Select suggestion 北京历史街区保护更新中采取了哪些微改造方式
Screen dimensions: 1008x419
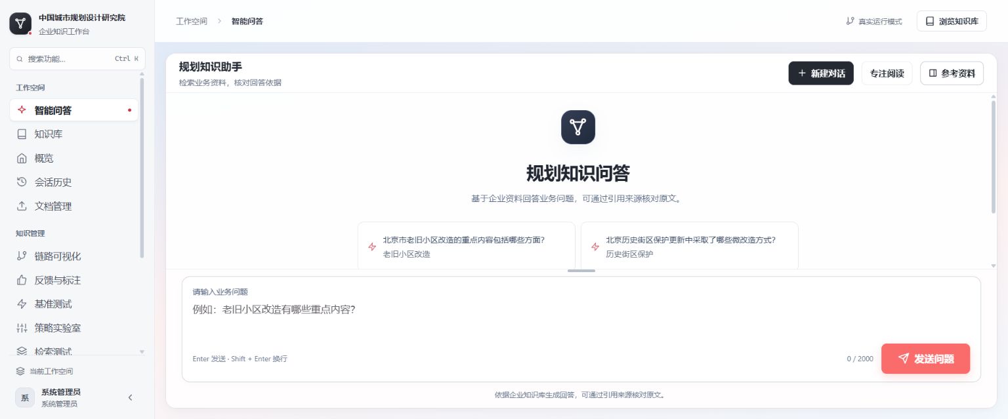(690, 246)
